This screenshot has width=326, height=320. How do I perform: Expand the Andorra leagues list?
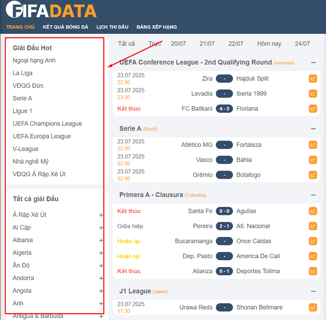pyautogui.click(x=101, y=278)
